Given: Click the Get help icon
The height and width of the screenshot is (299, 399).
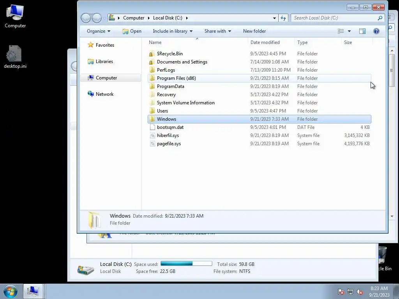Looking at the screenshot, I should pos(376,31).
